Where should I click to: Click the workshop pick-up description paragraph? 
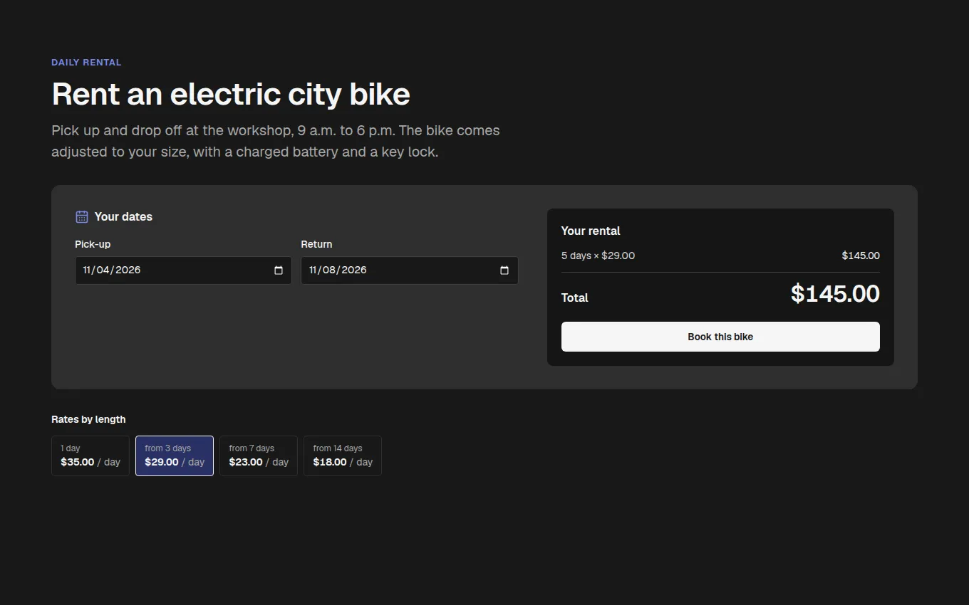[x=276, y=141]
